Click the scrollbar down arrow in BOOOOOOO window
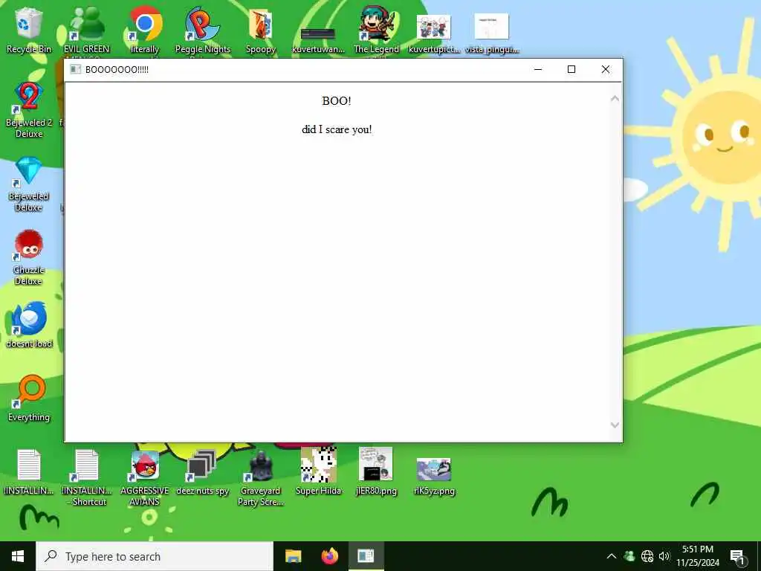 click(615, 425)
